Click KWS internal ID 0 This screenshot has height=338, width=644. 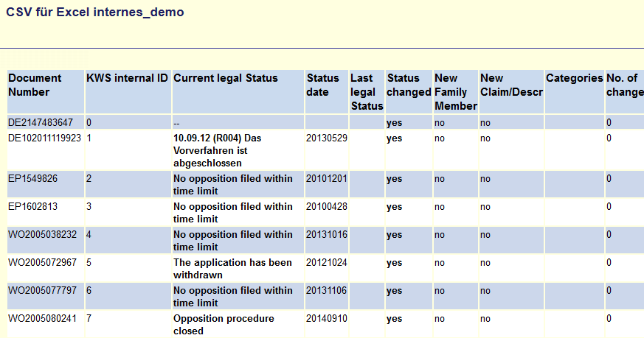(89, 122)
